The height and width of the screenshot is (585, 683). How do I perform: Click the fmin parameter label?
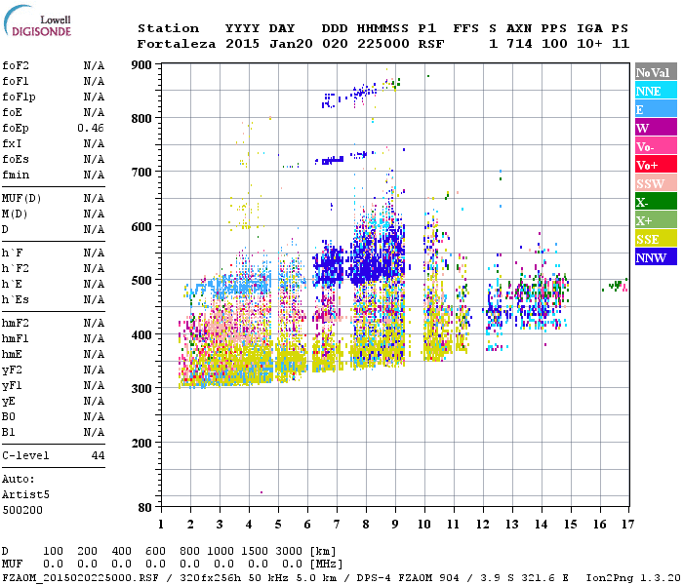[16, 175]
